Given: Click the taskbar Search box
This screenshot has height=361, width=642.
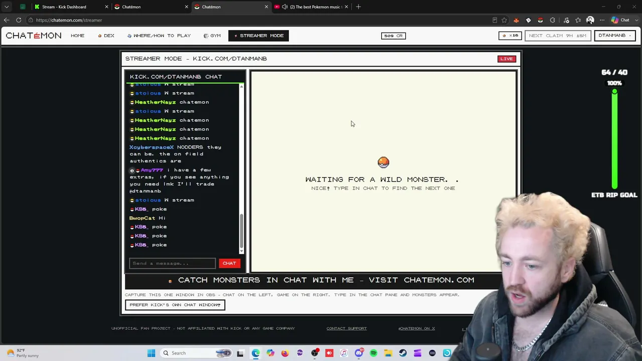Looking at the screenshot, I should 197,353.
